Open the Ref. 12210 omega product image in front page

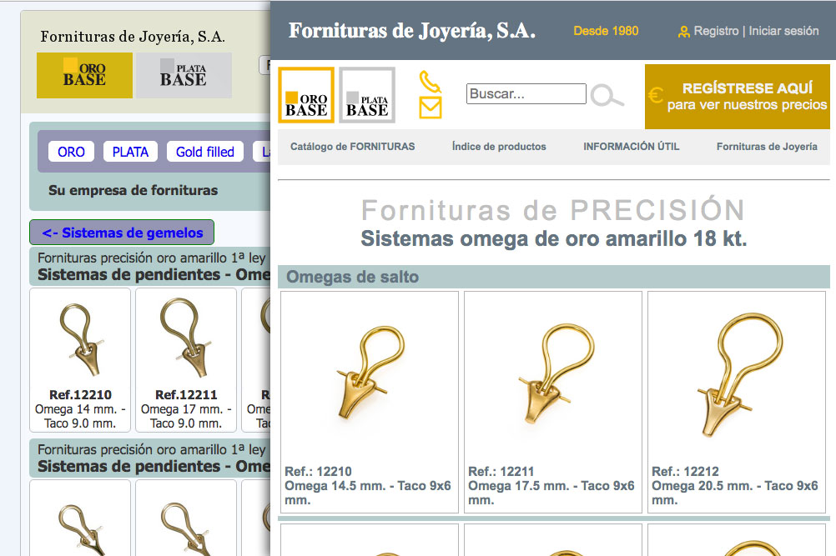[x=370, y=373]
